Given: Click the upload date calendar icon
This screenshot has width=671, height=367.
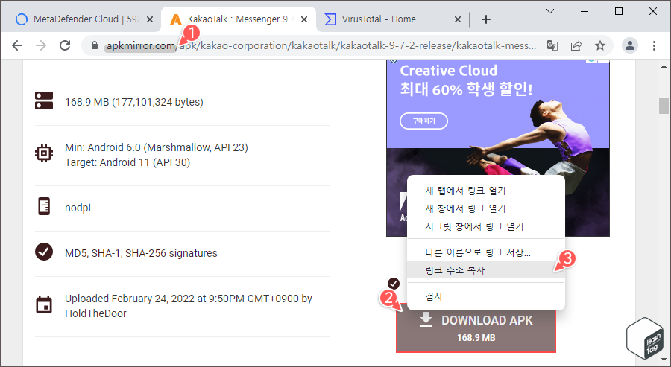Looking at the screenshot, I should (x=44, y=304).
